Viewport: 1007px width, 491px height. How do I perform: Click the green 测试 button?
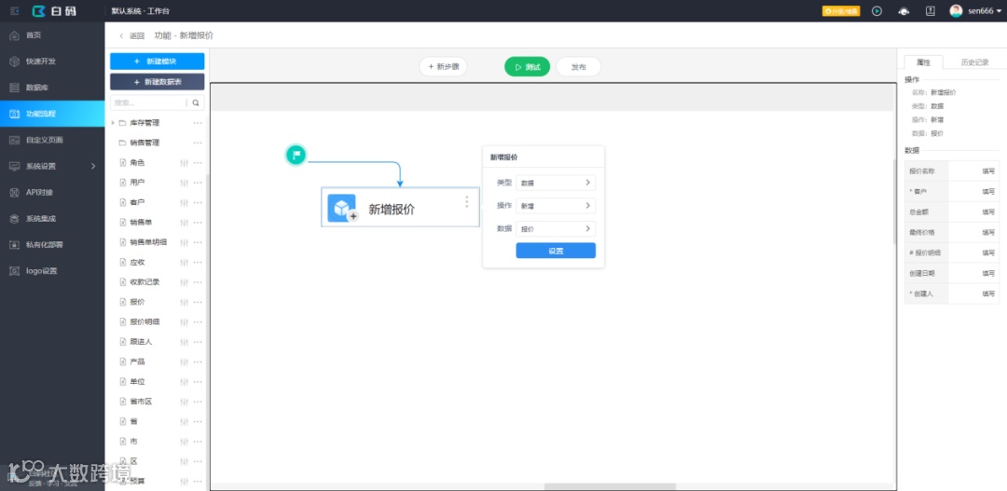click(527, 67)
